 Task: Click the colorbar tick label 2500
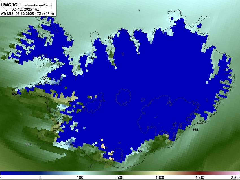pyautogui.click(x=235, y=177)
